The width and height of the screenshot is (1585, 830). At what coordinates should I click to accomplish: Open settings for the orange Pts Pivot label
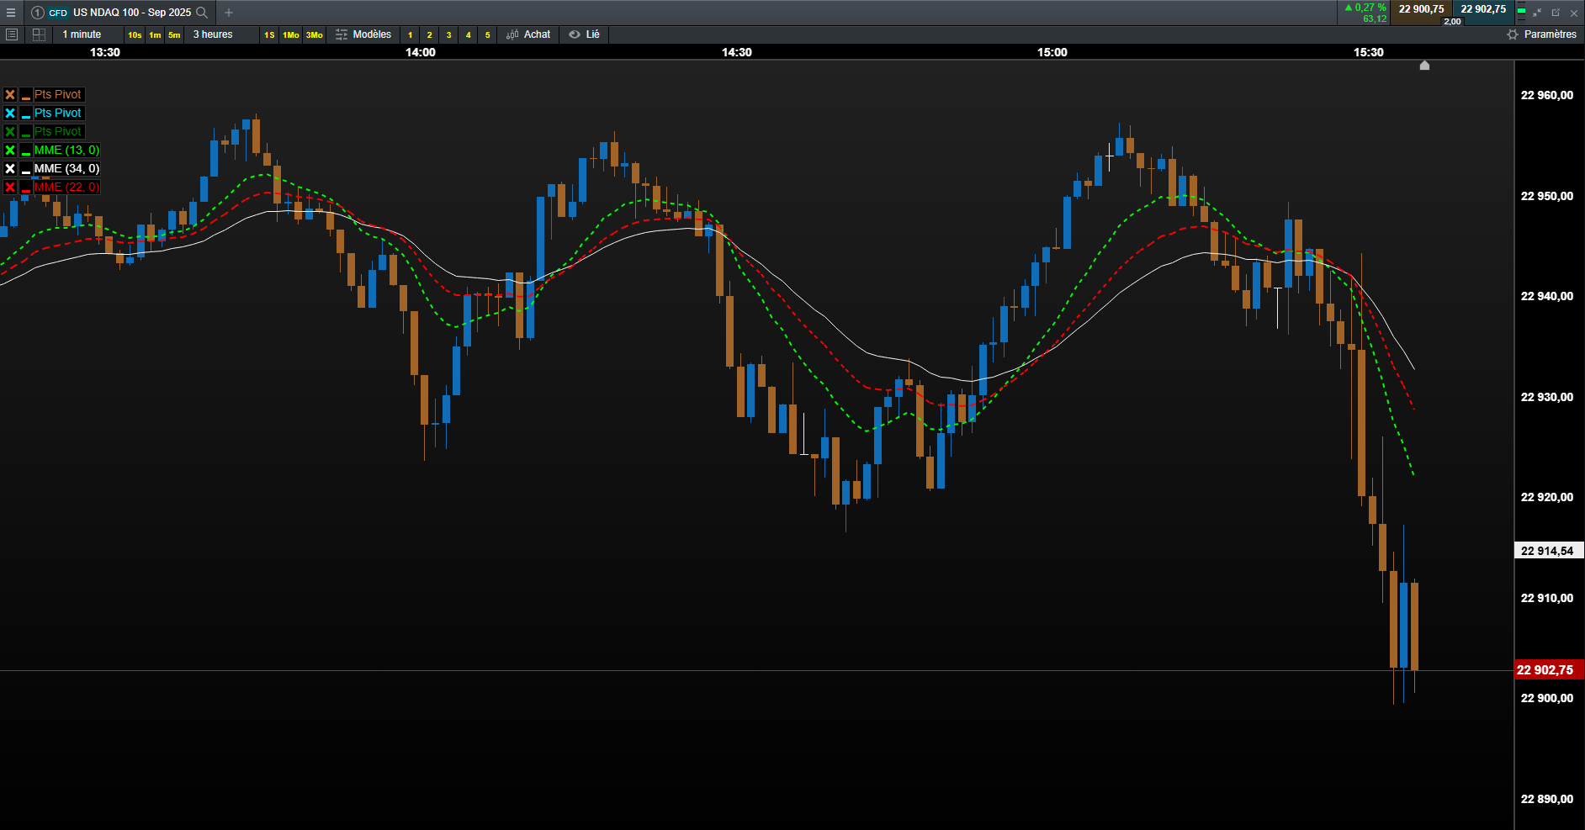(x=58, y=95)
